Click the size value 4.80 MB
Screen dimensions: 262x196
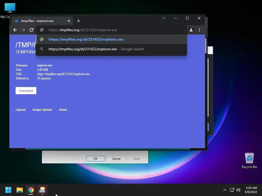[42, 70]
